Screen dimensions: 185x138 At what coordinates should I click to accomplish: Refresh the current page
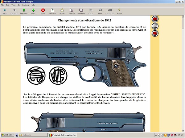pyautogui.click(x=52, y=11)
